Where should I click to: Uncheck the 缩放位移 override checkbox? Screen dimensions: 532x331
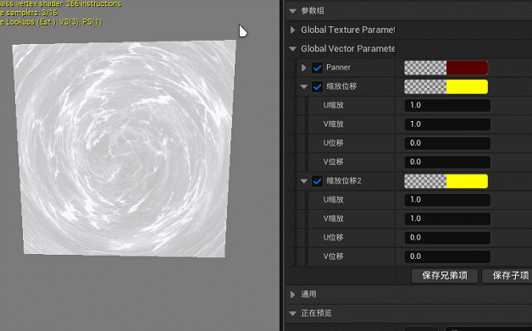click(317, 87)
